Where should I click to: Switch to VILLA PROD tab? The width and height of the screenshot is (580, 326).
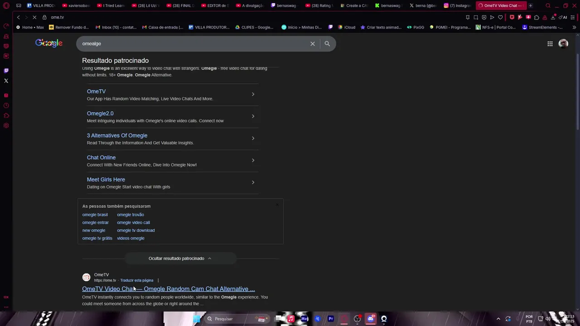point(41,5)
